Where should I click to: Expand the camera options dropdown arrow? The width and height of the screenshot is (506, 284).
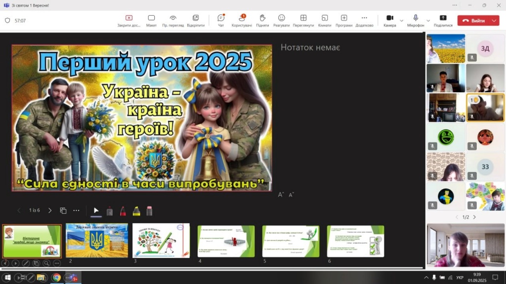tap(401, 21)
